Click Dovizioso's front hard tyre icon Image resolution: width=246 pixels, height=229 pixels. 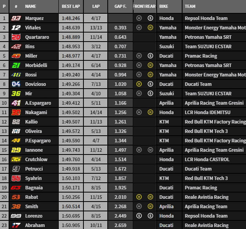(139, 84)
